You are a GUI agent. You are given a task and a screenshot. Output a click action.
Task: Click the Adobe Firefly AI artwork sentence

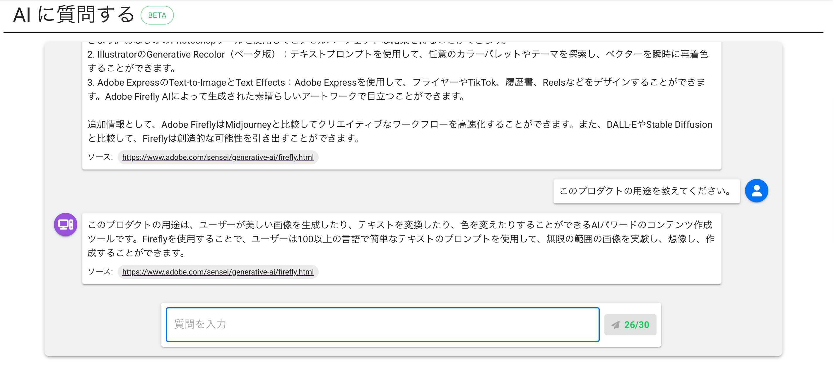pyautogui.click(x=285, y=97)
